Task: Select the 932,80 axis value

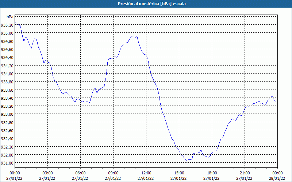Action: click(x=7, y=122)
